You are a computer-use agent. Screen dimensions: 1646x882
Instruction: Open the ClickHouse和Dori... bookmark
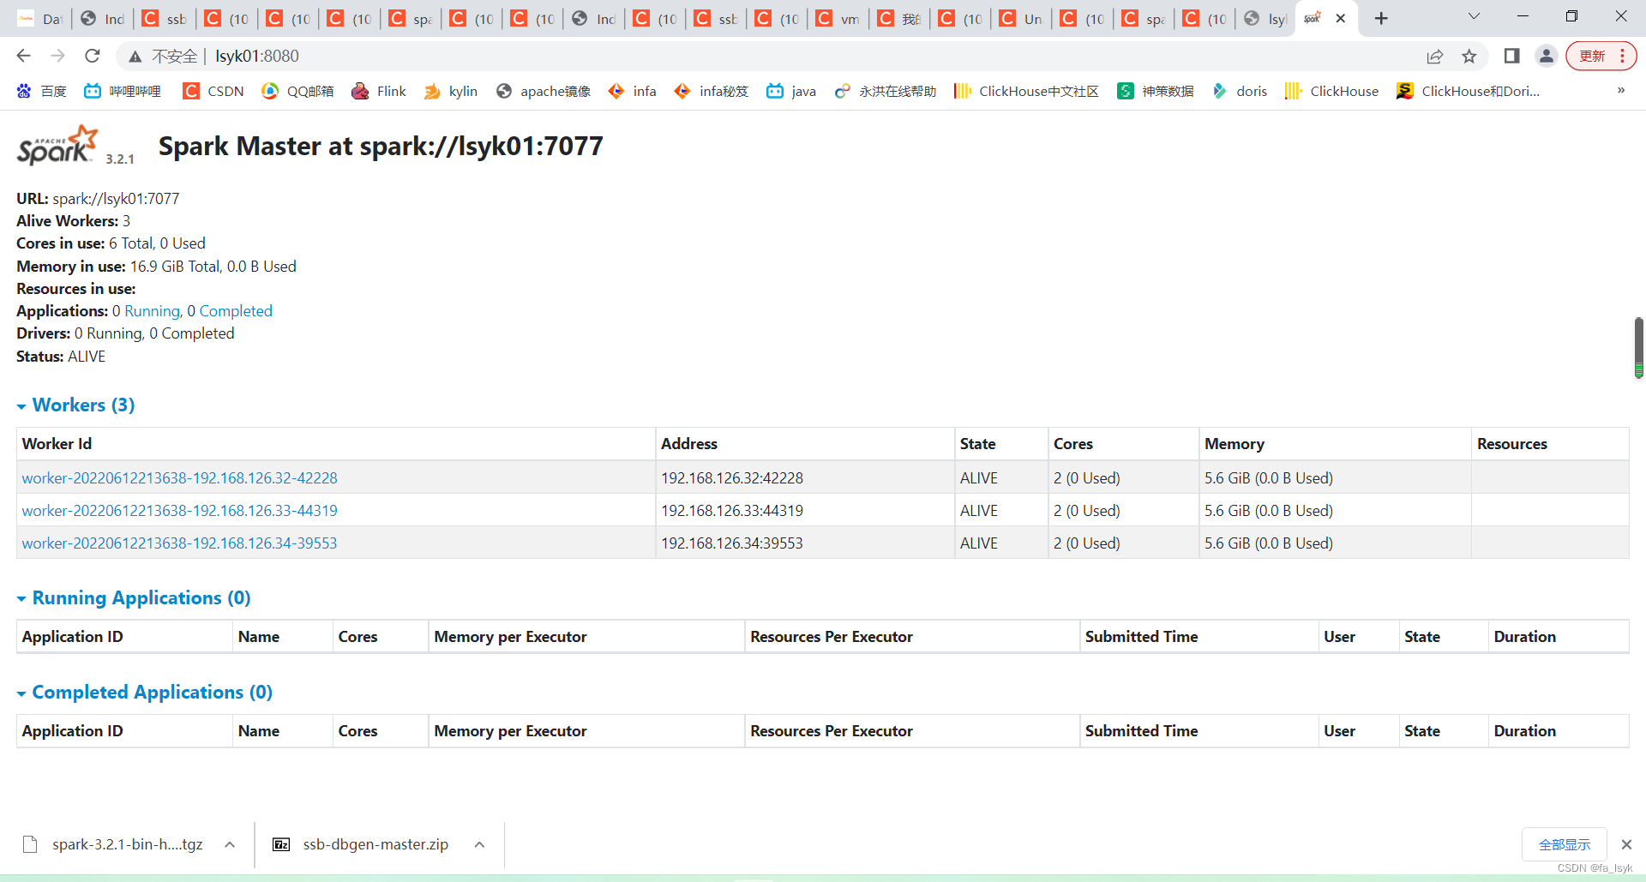[1469, 91]
